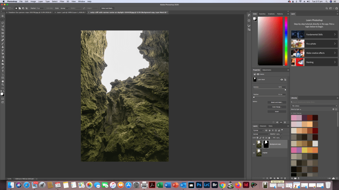The height and width of the screenshot is (190, 339).
Task: Click the Home icon in options bar
Action: coord(3,8)
